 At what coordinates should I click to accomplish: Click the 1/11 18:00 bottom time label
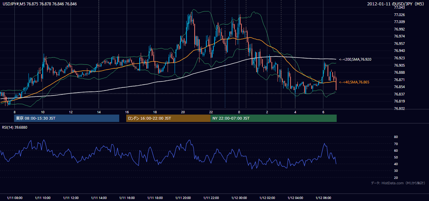tap(155, 198)
